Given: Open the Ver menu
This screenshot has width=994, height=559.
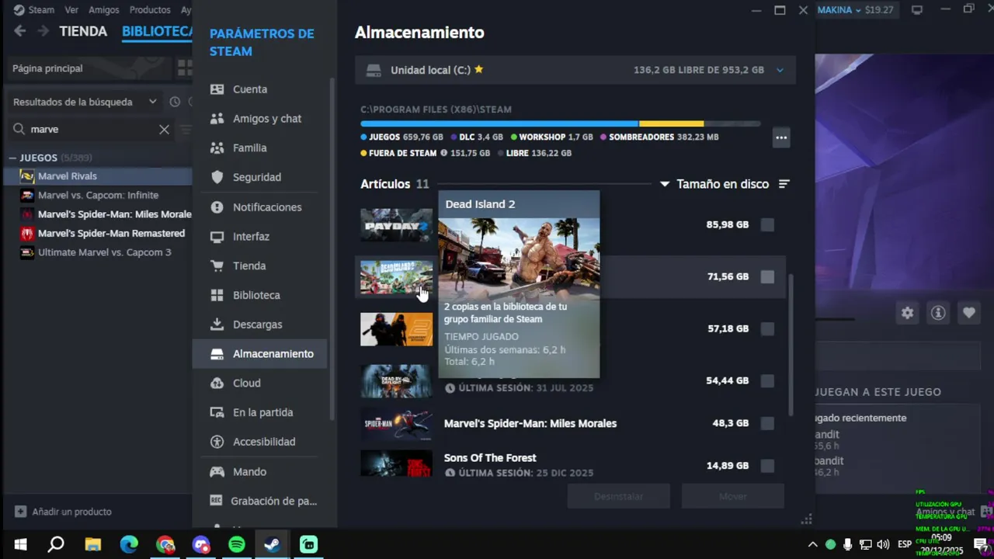Looking at the screenshot, I should click(x=71, y=10).
